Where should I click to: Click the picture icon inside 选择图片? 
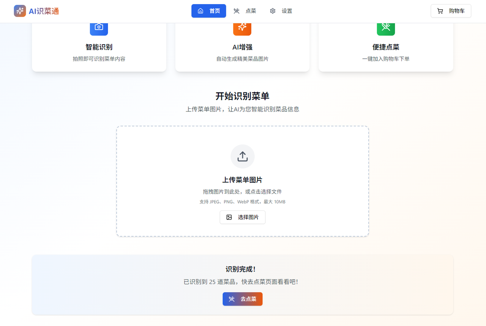[229, 217]
